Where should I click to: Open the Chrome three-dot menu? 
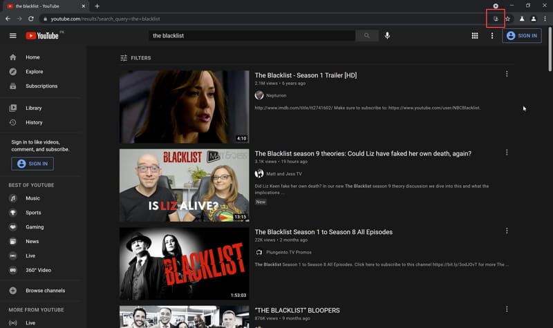pos(545,19)
